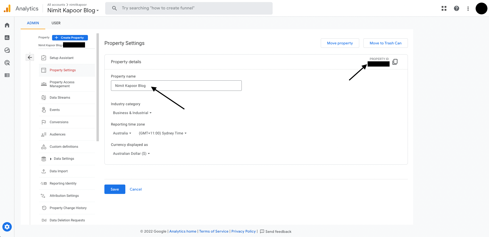
Task: Click the Create Property button
Action: (70, 38)
